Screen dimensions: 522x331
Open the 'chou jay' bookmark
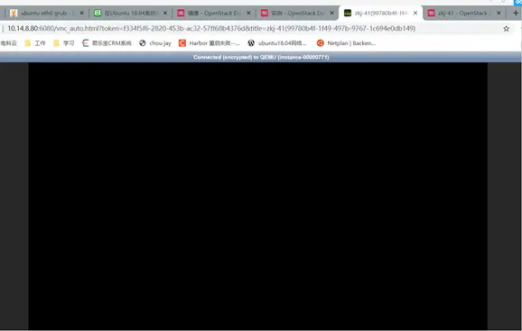click(155, 43)
